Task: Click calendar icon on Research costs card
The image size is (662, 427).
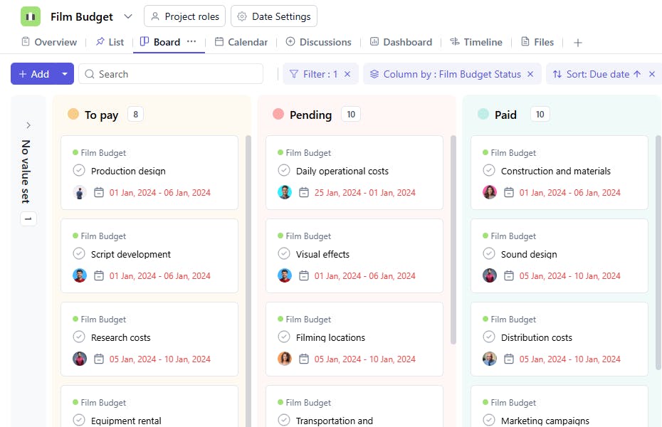Action: [99, 359]
